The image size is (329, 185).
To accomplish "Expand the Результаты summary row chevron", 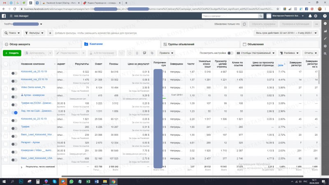I will coord(21,167).
